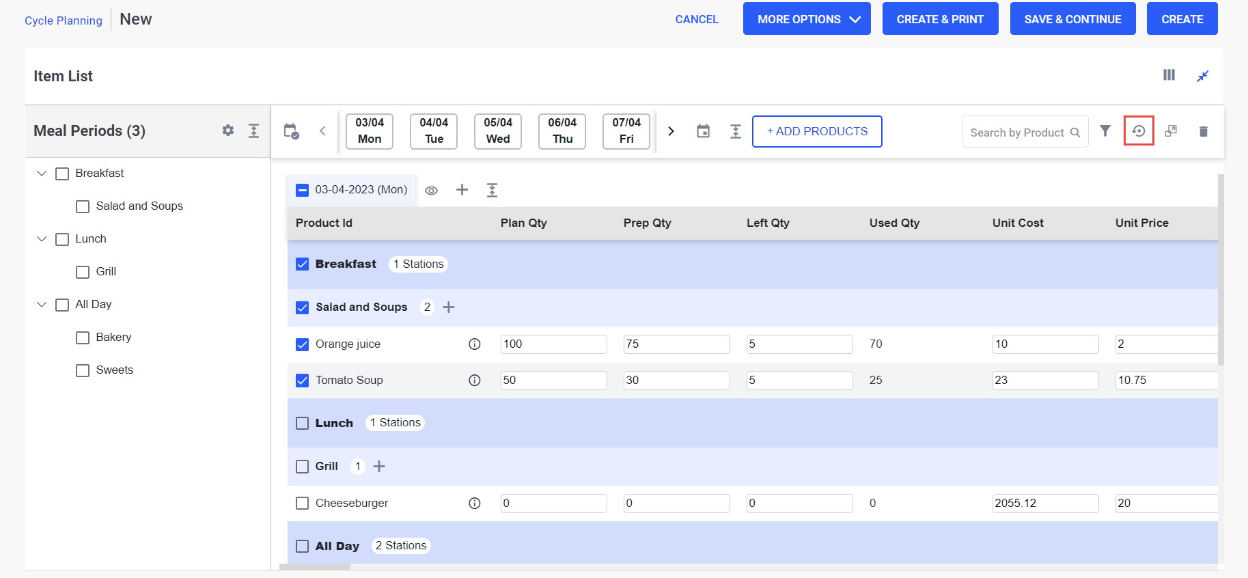Collapse All Day in Meal Periods tree
1248x578 pixels.
pyautogui.click(x=42, y=305)
